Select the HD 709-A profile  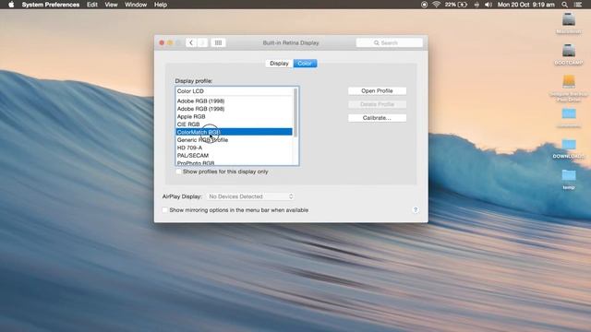coord(234,148)
